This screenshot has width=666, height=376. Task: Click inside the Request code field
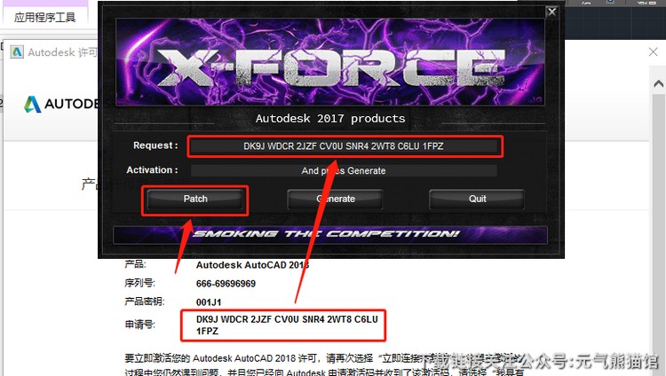coord(344,146)
